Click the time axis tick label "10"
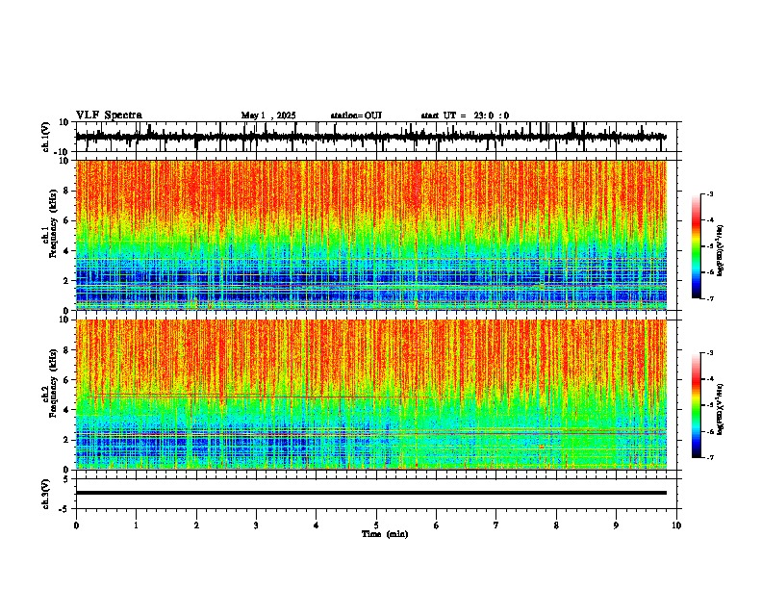This screenshot has height=589, width=762. point(676,525)
